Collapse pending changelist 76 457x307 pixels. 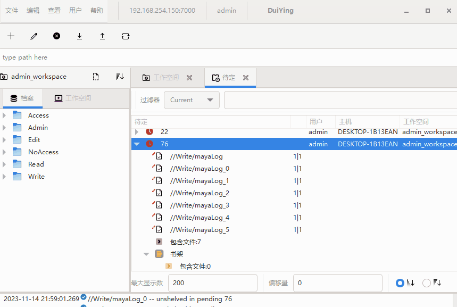point(137,144)
